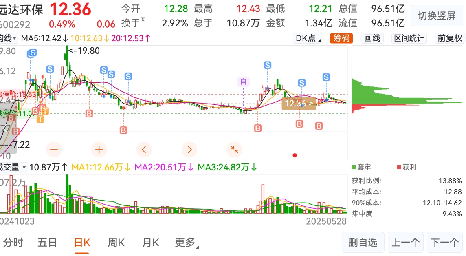Open the 均线 indicator dropdown
This screenshot has width=466, height=256.
[8, 38]
